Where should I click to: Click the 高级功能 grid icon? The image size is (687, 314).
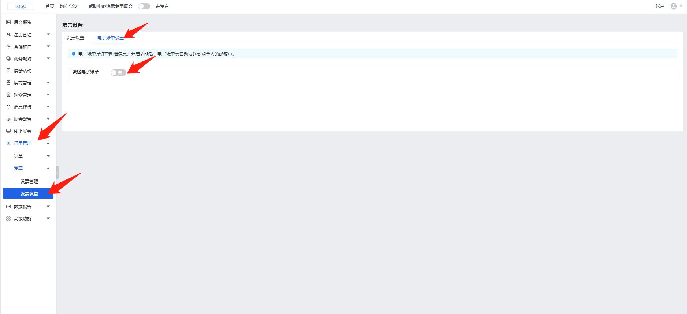[8, 219]
